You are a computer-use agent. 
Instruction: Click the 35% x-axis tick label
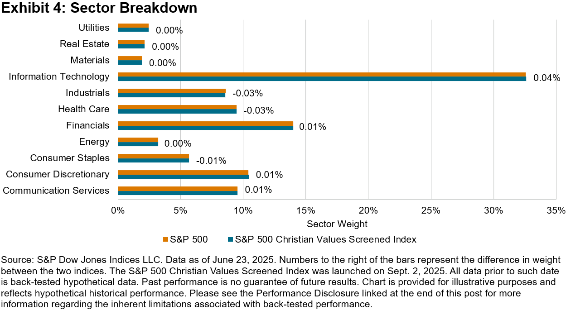[556, 210]
